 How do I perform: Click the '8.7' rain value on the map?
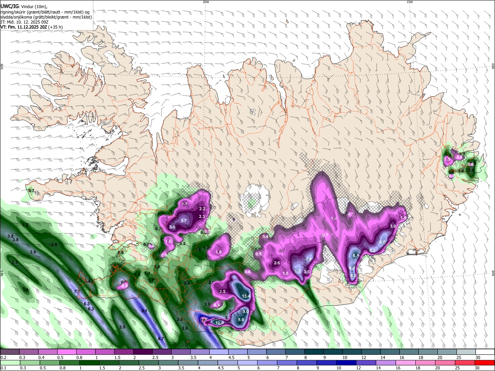(161, 339)
